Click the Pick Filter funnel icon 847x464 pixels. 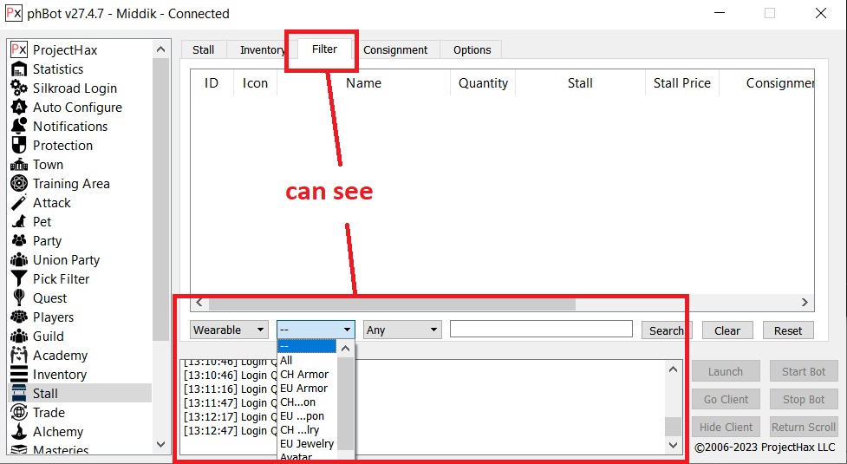click(19, 279)
